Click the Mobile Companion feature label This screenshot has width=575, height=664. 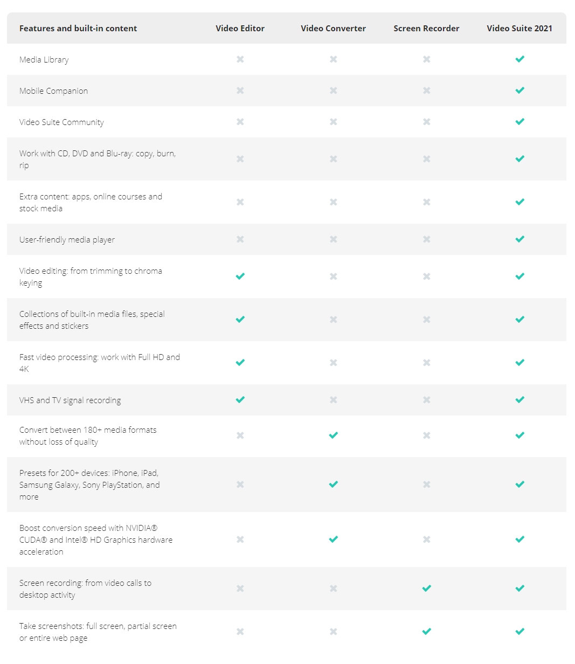[53, 91]
